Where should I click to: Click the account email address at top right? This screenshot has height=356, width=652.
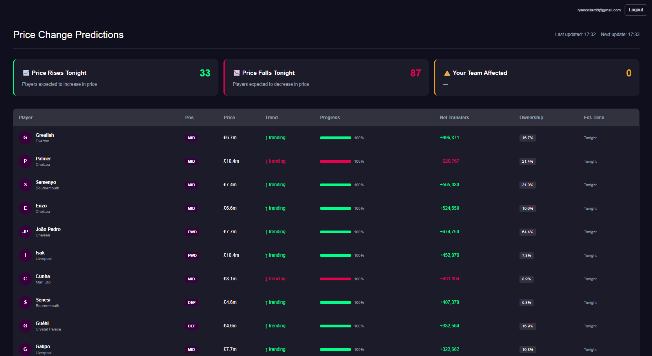coord(599,10)
